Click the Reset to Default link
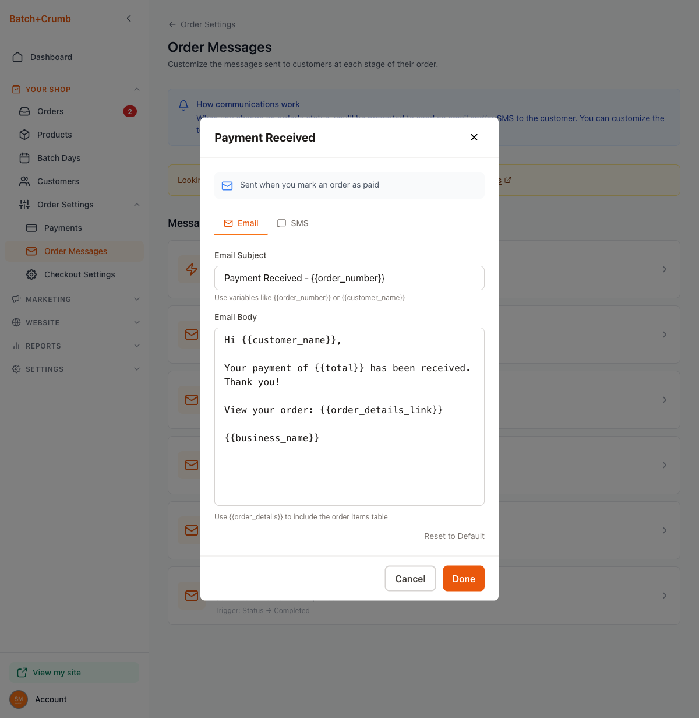The image size is (699, 718). pyautogui.click(x=454, y=536)
